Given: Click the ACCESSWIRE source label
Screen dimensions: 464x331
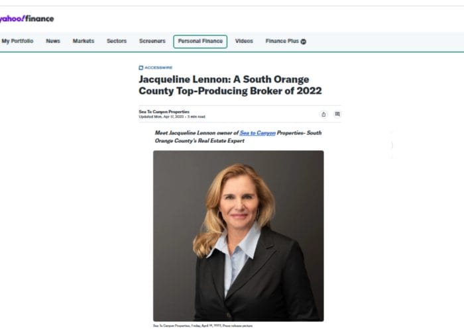Looking at the screenshot, I should click(x=158, y=68).
